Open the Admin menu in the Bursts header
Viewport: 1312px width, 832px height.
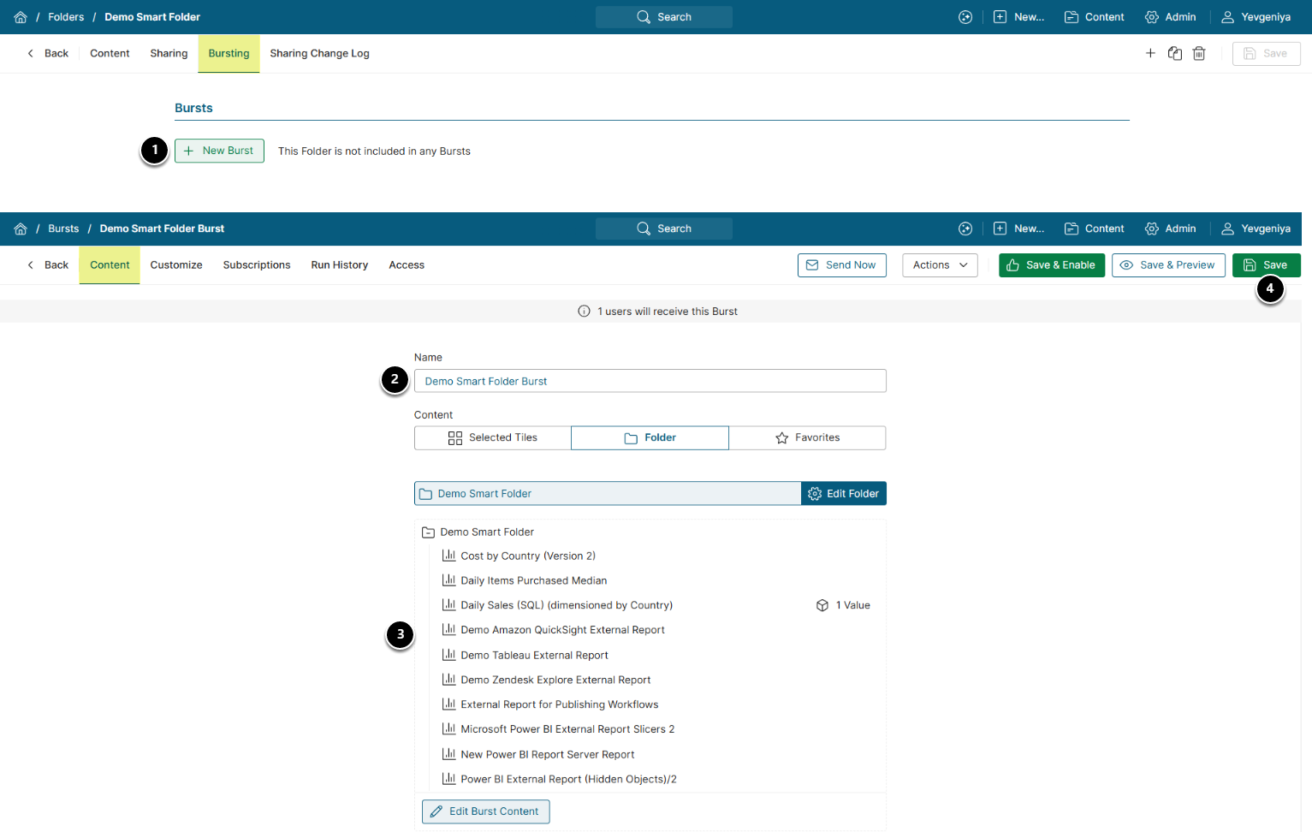point(1170,229)
